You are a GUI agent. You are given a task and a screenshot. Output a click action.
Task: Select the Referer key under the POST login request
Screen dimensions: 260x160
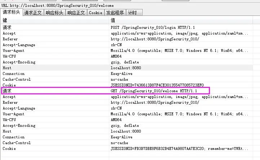[x=10, y=39]
